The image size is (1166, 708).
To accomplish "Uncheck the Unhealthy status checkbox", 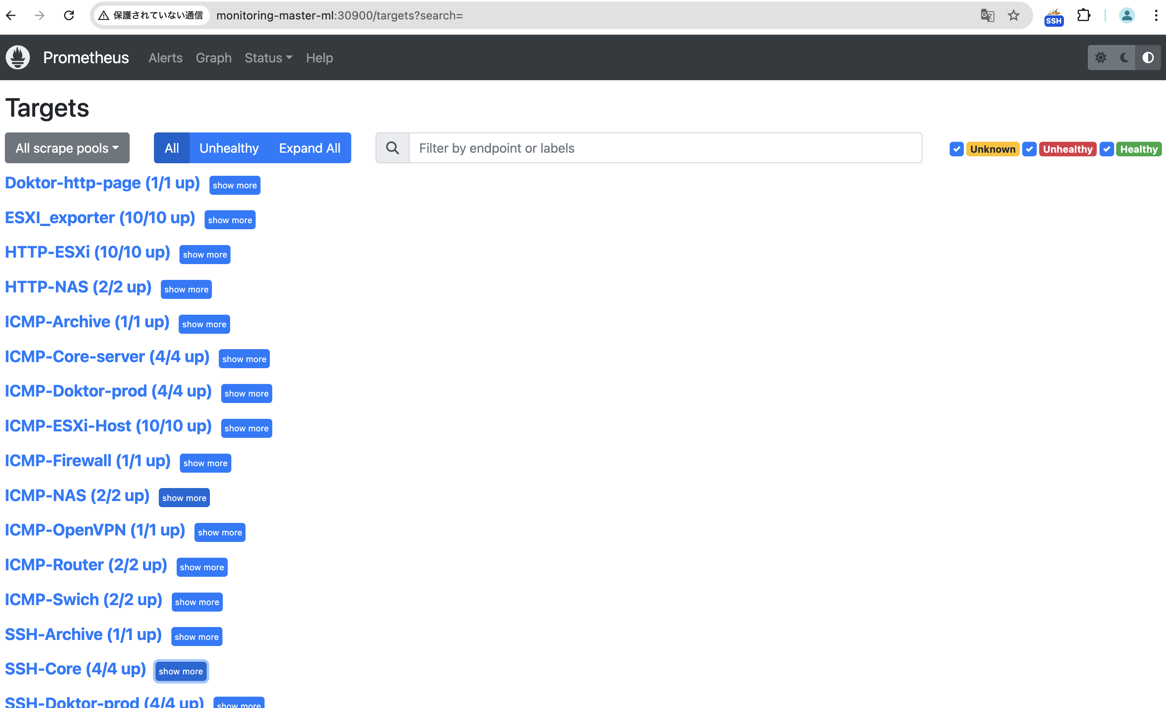I will pos(1029,149).
